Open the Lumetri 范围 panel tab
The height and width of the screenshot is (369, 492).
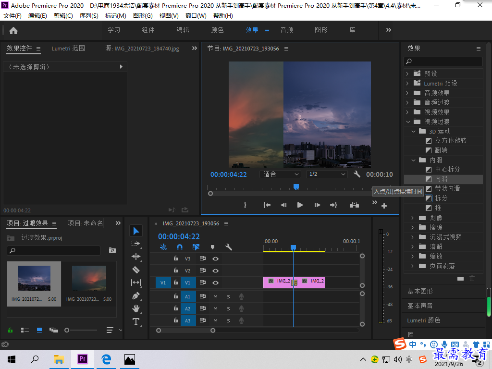(68, 49)
